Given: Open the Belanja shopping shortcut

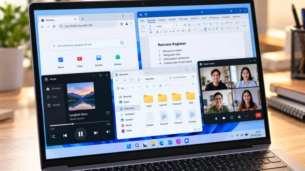Looking at the screenshot, I should tap(118, 59).
